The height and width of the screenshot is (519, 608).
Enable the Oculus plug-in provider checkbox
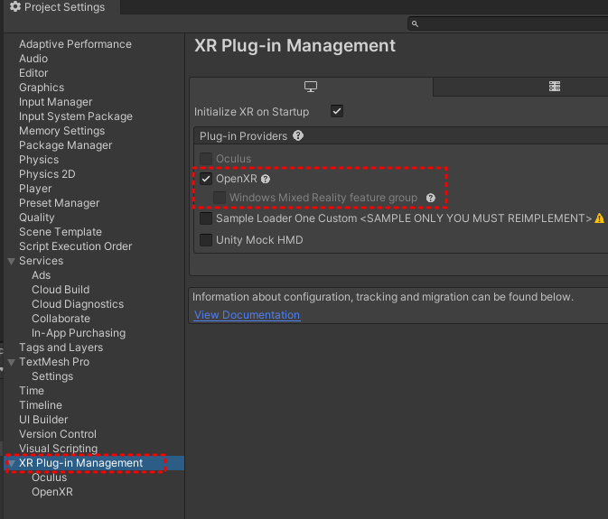(x=206, y=159)
